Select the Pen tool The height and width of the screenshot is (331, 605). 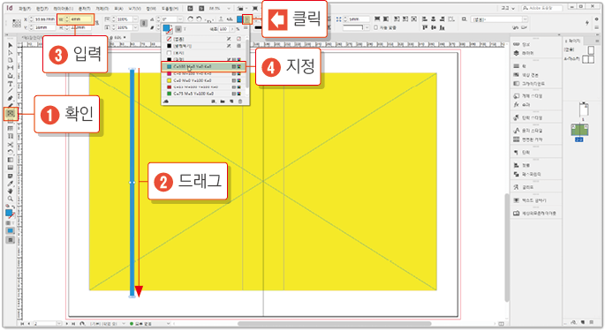point(11,98)
